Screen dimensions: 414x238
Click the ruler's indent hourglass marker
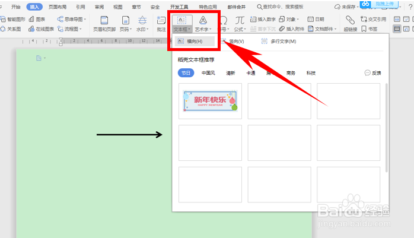(x=60, y=42)
